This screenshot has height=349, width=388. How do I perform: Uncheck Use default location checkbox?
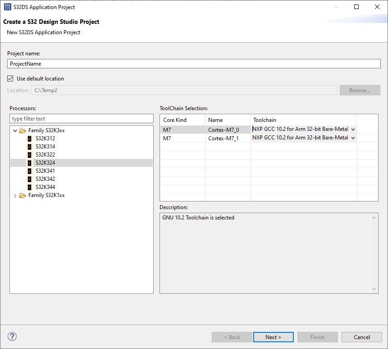pyautogui.click(x=10, y=79)
